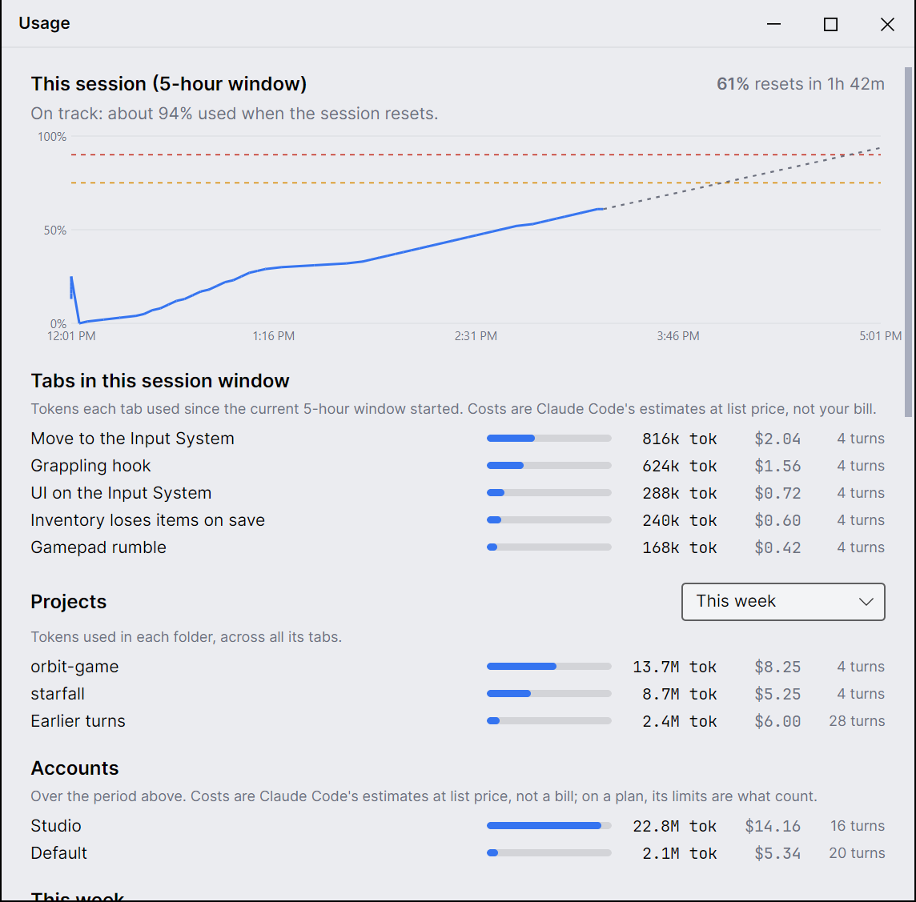
Task: Click the "Usage" window title
Action: (44, 23)
